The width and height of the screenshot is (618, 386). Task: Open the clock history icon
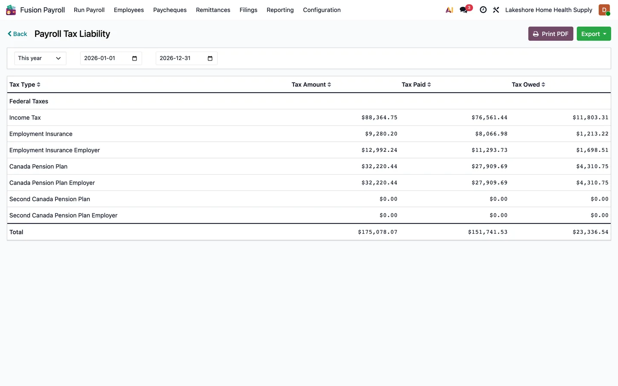(483, 10)
